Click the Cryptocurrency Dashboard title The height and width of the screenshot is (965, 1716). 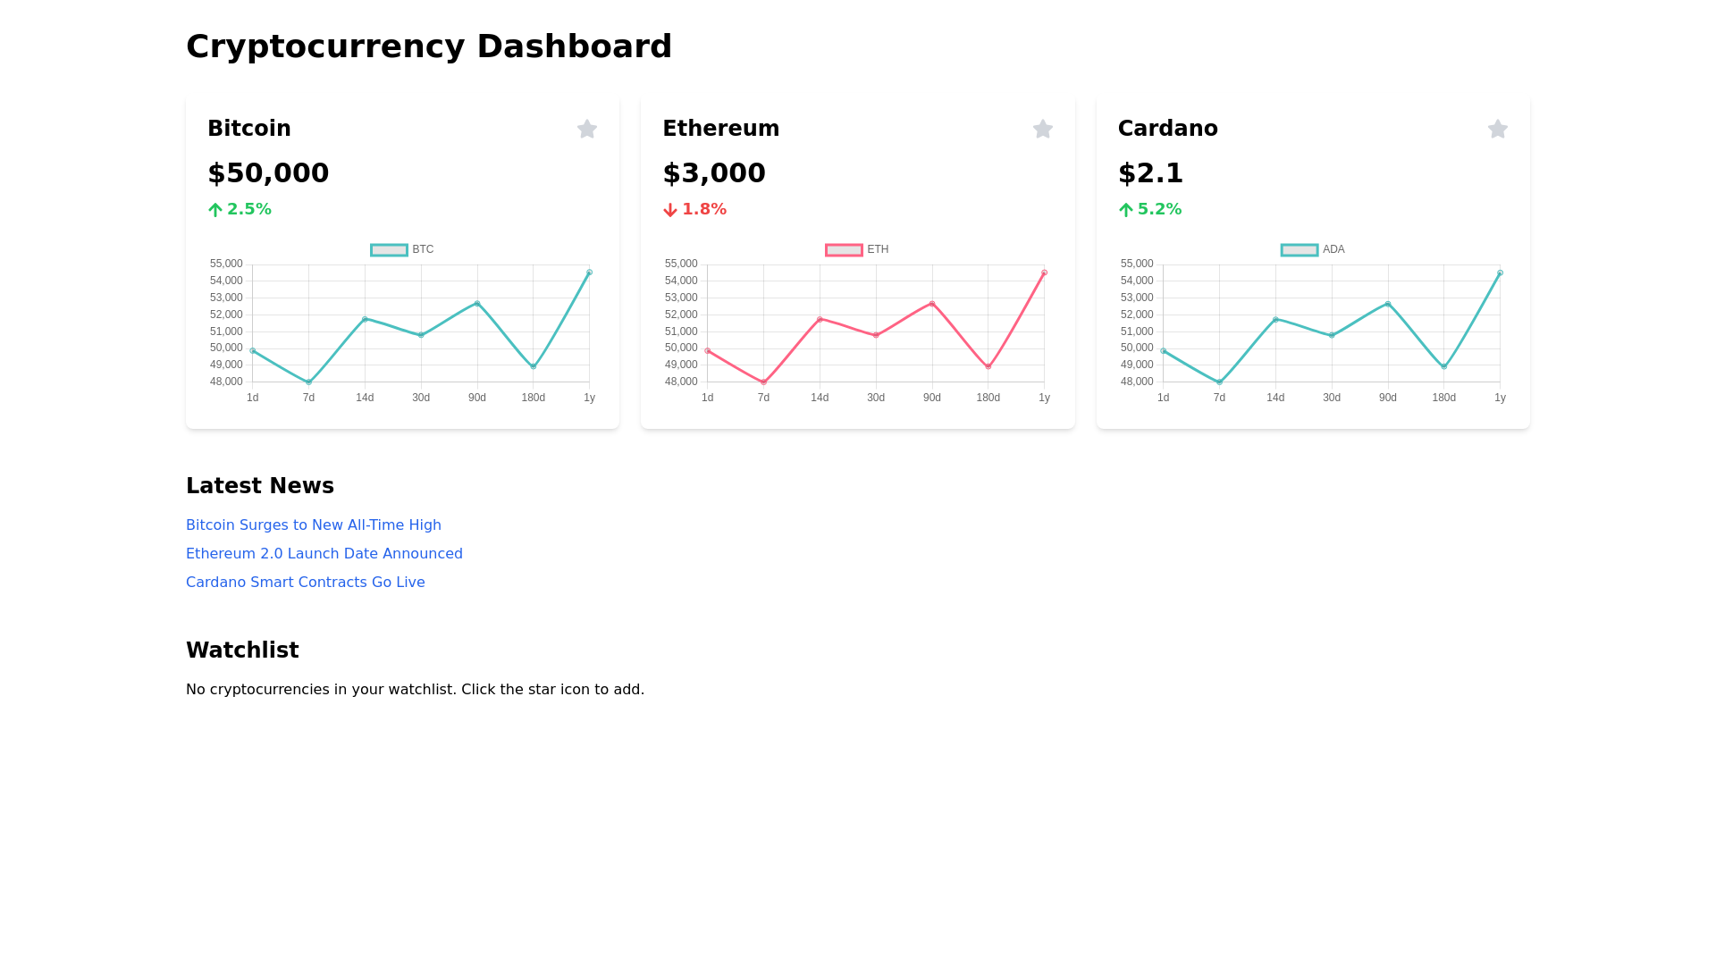(429, 46)
